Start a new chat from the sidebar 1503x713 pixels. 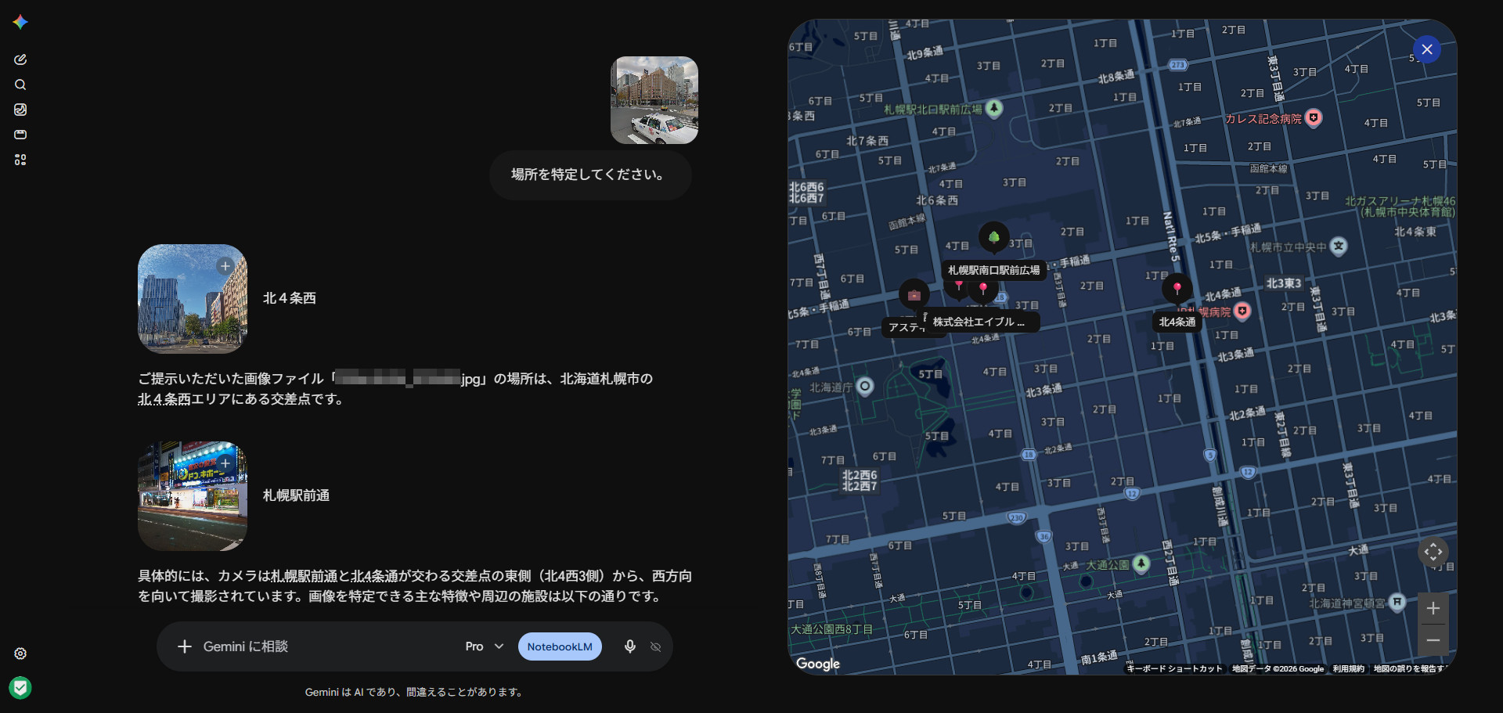click(x=20, y=59)
